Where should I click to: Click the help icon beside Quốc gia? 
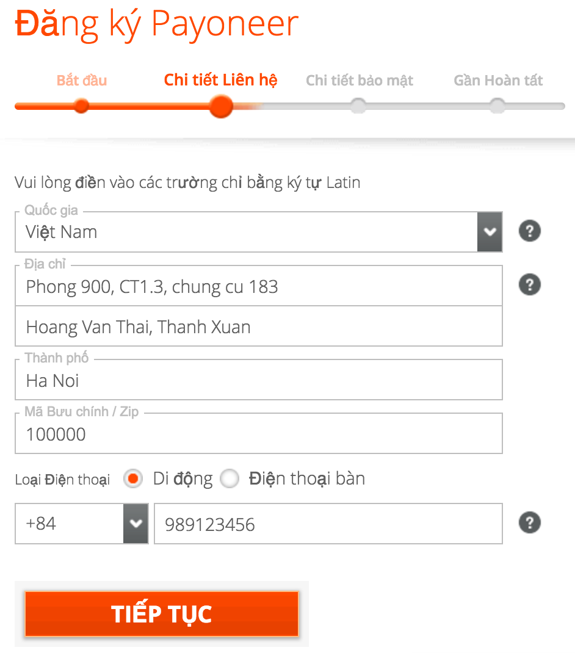coord(529,231)
